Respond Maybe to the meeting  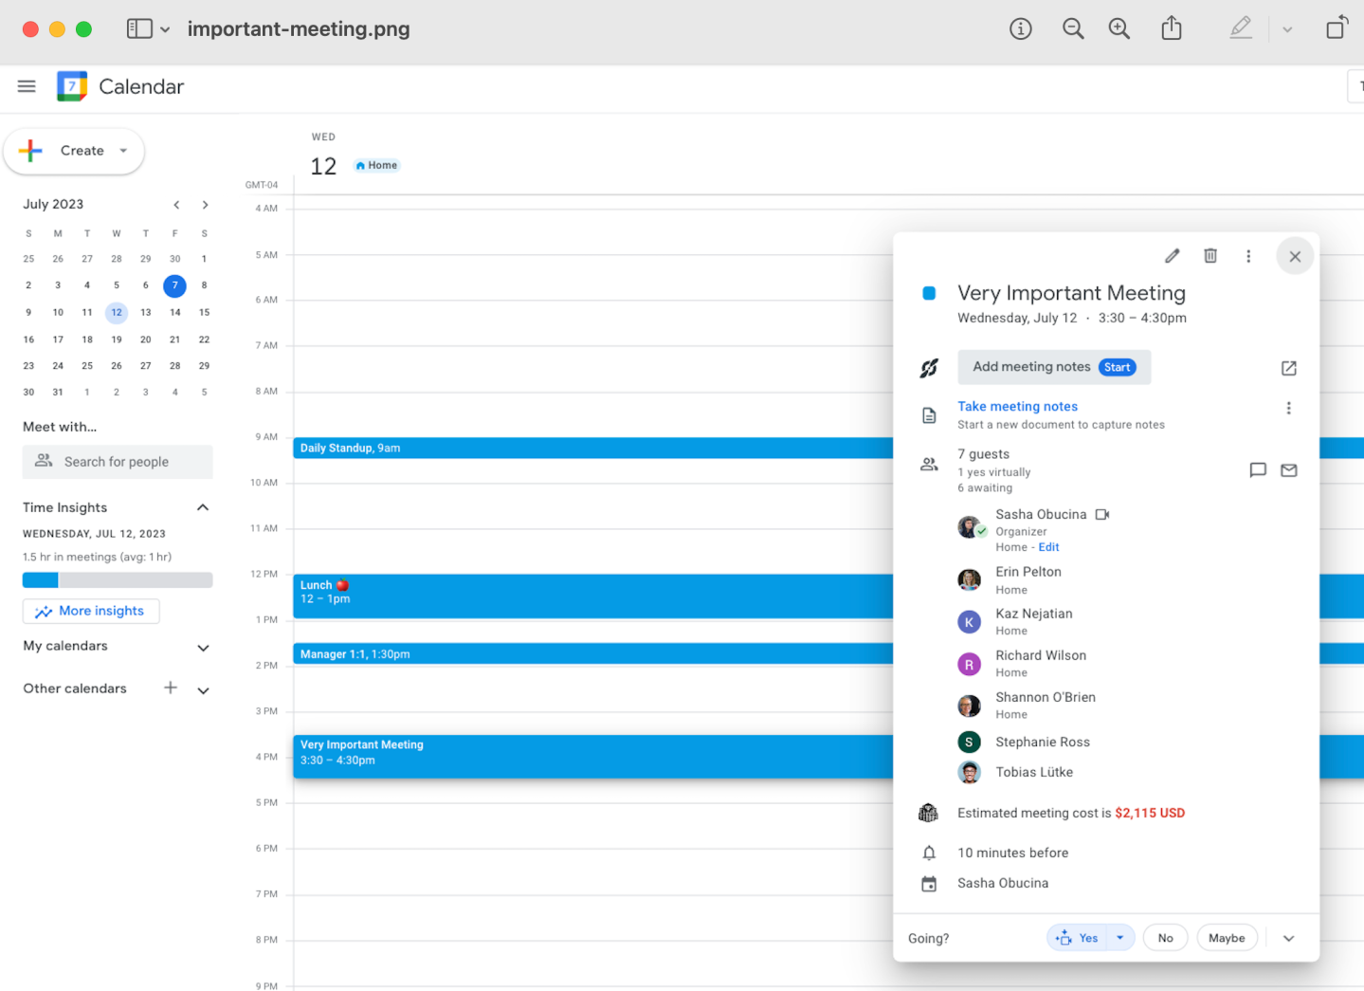[1227, 938]
